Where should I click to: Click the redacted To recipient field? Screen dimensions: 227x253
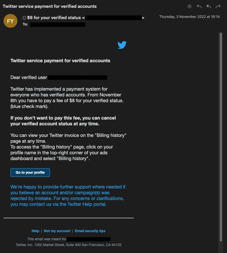58,24
